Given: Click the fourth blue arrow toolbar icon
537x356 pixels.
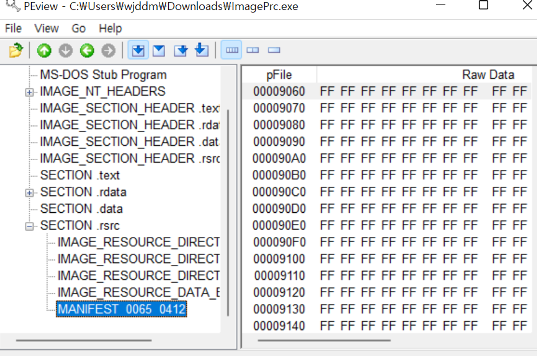Looking at the screenshot, I should coord(202,50).
